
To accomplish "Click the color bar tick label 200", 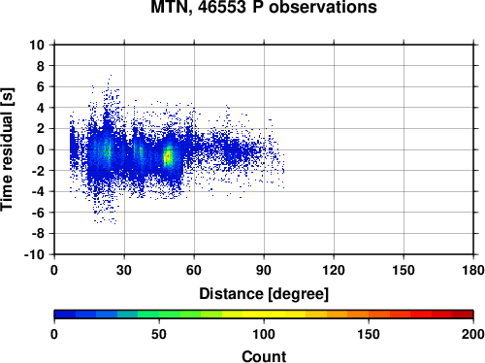I will coord(473,334).
